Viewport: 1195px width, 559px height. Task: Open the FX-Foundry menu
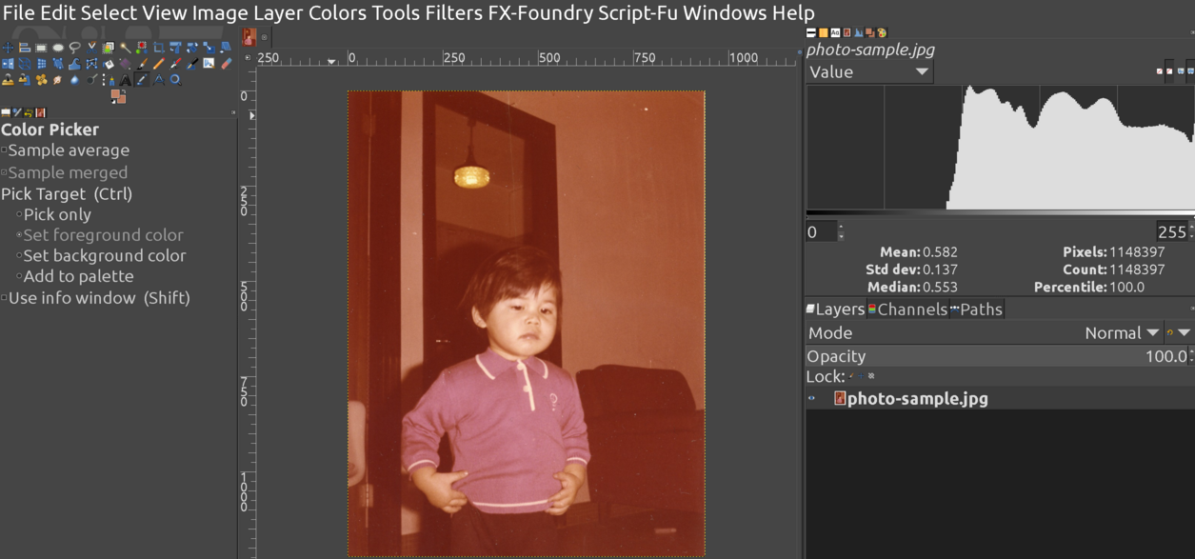[541, 13]
